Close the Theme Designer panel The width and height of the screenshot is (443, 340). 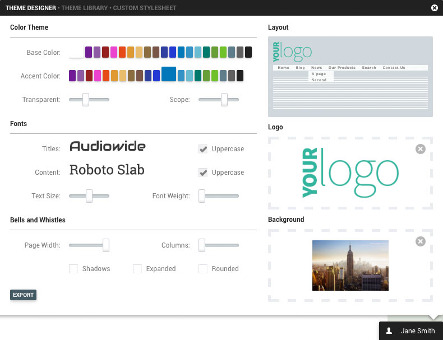click(435, 8)
